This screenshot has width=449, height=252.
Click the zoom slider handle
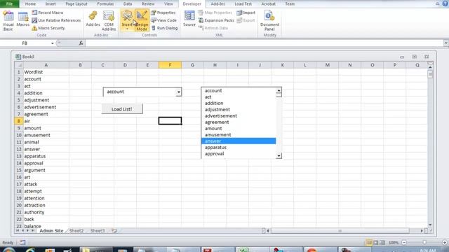tap(424, 243)
